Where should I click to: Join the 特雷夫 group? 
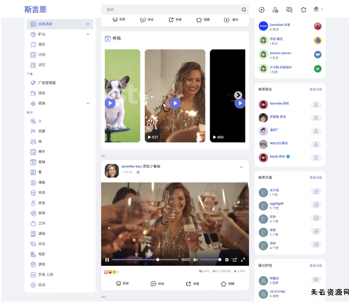[316, 280]
